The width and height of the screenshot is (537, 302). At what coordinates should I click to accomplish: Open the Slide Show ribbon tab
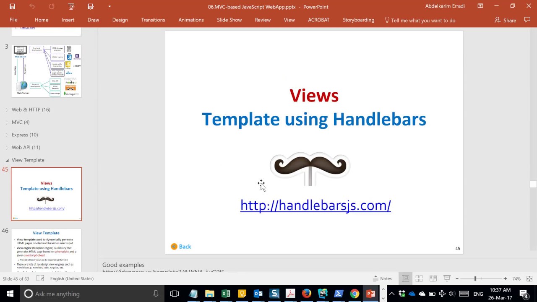pyautogui.click(x=229, y=20)
